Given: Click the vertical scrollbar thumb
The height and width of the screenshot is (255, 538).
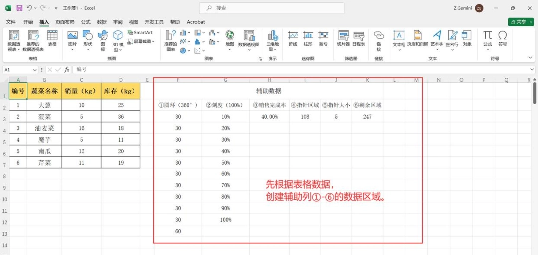Looking at the screenshot, I should point(535,92).
